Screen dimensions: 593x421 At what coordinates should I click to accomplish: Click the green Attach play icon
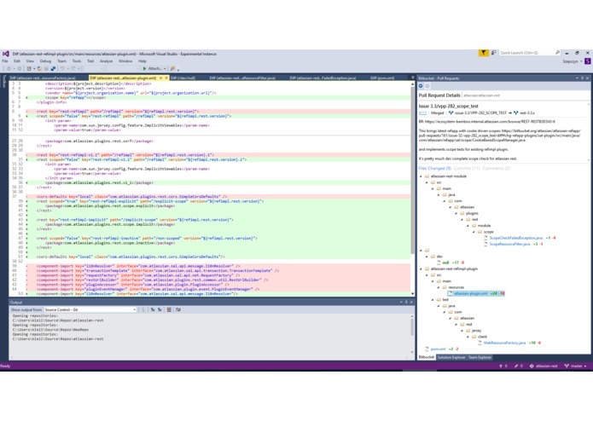144,69
